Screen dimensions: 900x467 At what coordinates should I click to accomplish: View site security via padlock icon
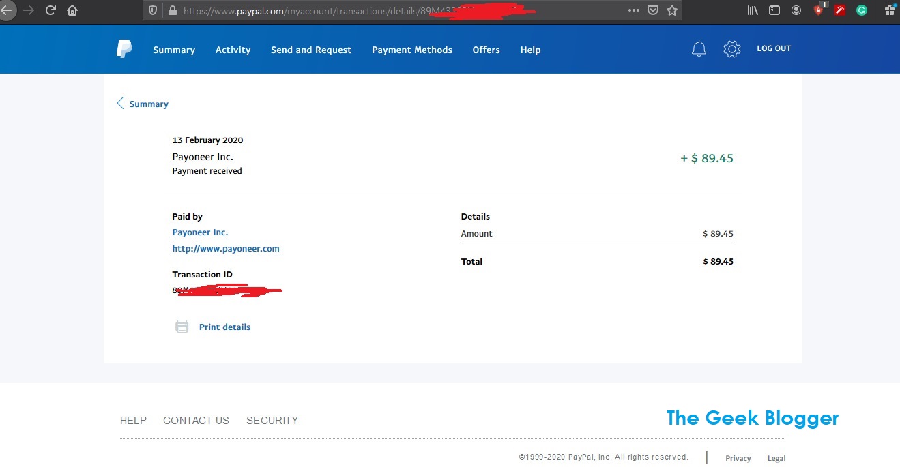171,10
